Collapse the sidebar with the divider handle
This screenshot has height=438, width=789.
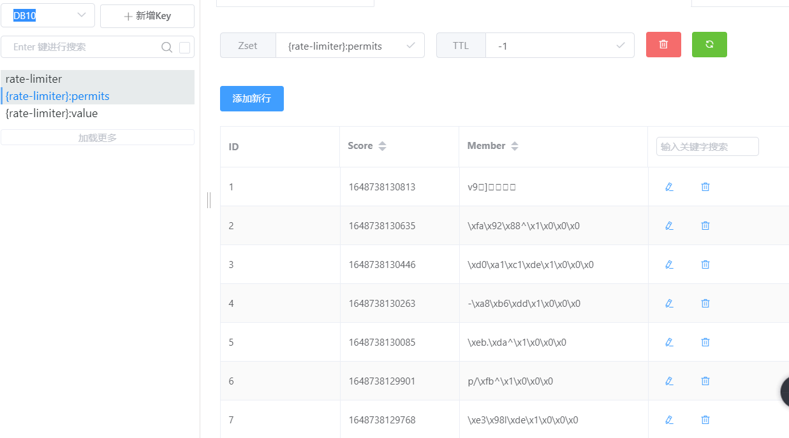[208, 200]
